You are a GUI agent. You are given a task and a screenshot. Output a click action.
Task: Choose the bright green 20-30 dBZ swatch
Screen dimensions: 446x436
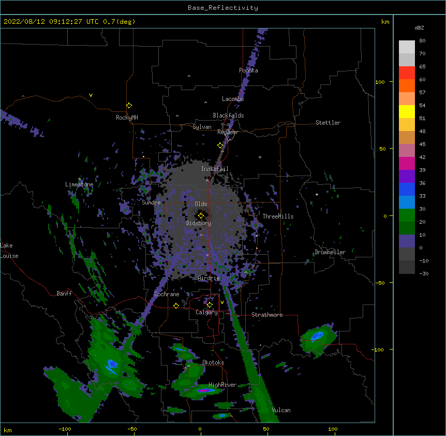tap(407, 215)
